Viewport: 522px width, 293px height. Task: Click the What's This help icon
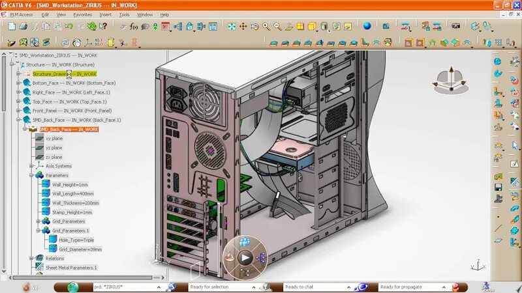point(104,26)
